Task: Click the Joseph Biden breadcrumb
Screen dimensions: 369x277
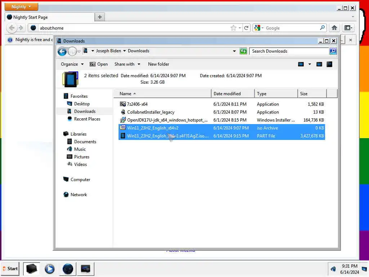Action: pyautogui.click(x=108, y=51)
